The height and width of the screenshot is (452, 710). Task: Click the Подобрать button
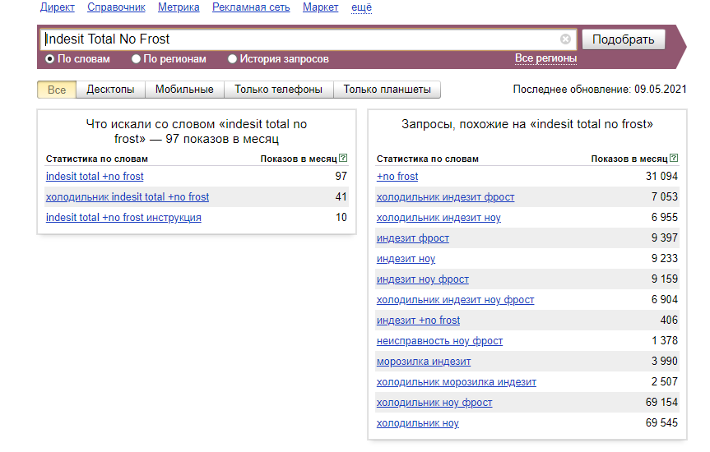point(623,39)
